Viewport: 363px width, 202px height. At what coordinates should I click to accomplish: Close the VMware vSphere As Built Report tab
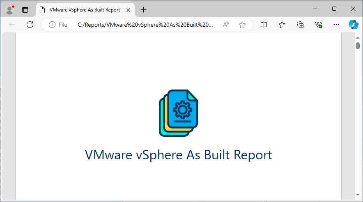tap(128, 10)
